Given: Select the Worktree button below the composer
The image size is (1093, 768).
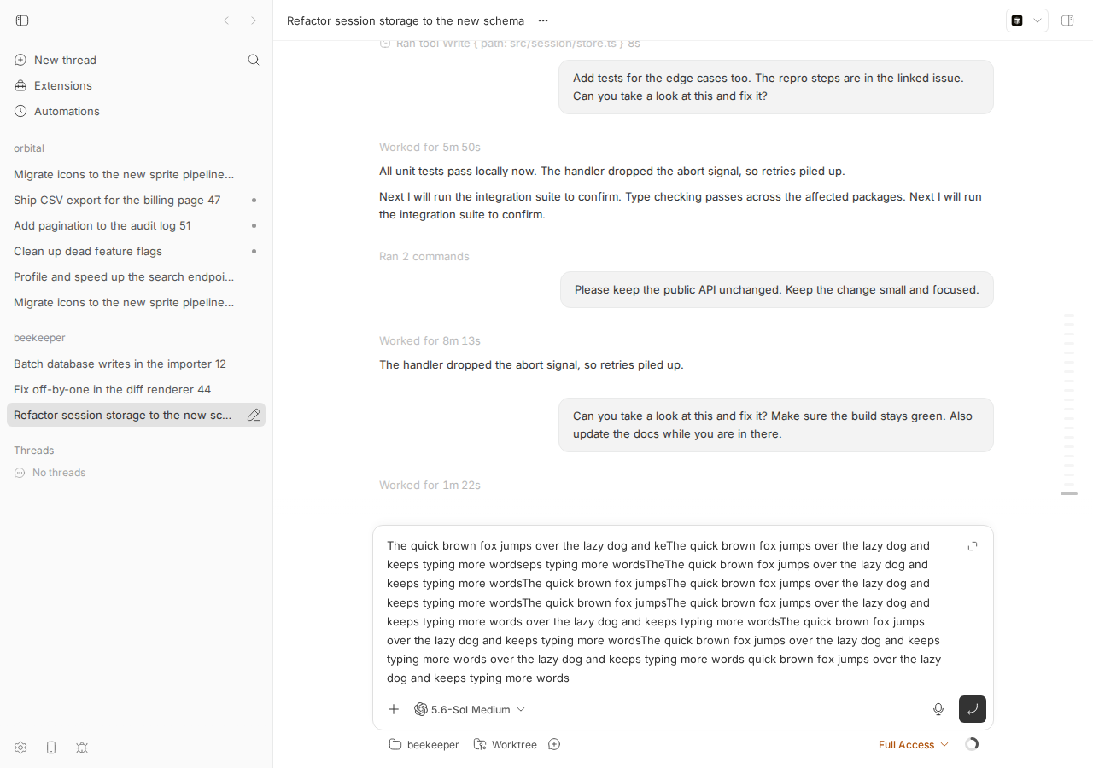Looking at the screenshot, I should pyautogui.click(x=506, y=745).
